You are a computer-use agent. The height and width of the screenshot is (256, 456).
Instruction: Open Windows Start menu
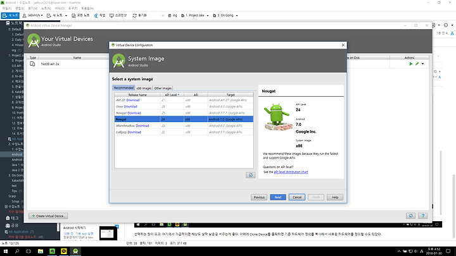tap(6, 252)
